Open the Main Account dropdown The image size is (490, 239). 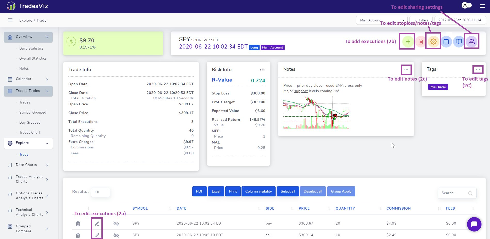382,20
